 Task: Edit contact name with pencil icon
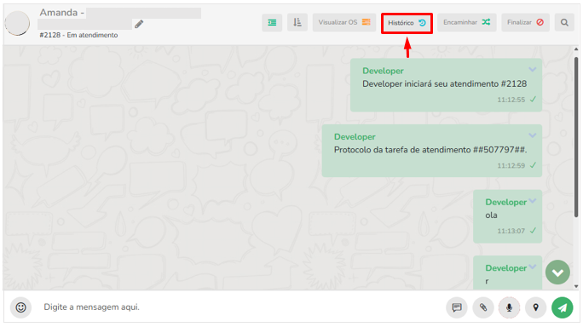point(139,25)
